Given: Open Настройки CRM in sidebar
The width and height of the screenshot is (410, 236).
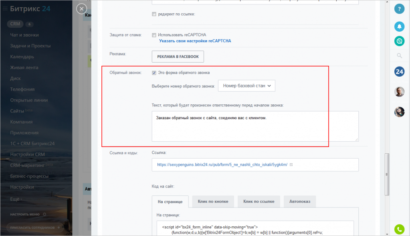Looking at the screenshot, I should coord(28,154).
